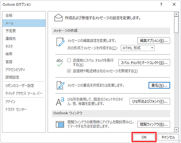181x143 pixels.
Task: Open 連絡先 options category
Action: coord(24,38)
